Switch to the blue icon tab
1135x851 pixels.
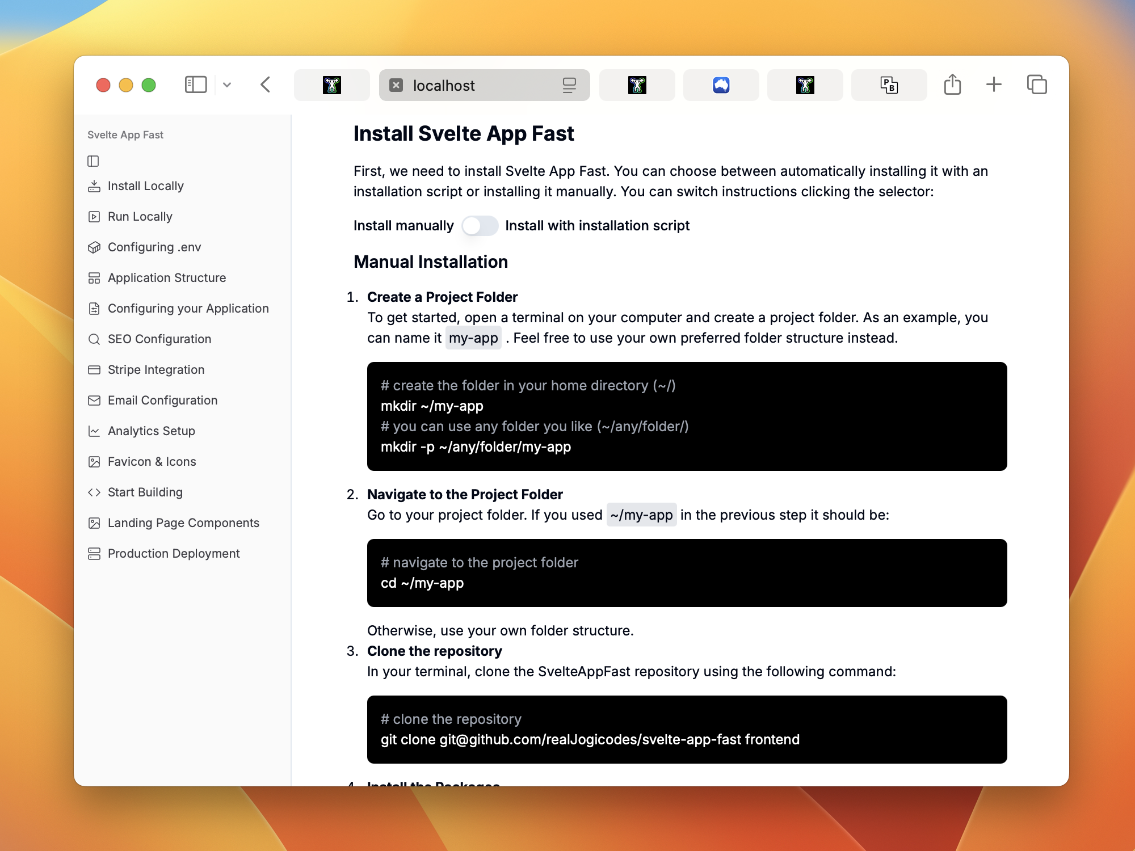(721, 85)
